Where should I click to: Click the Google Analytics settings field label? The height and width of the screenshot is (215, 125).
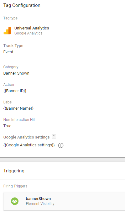[26, 137]
